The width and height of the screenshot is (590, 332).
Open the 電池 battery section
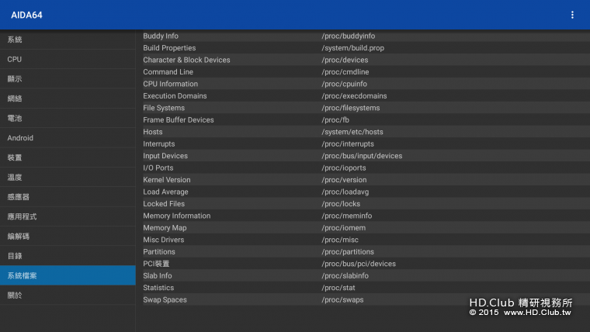pos(15,118)
